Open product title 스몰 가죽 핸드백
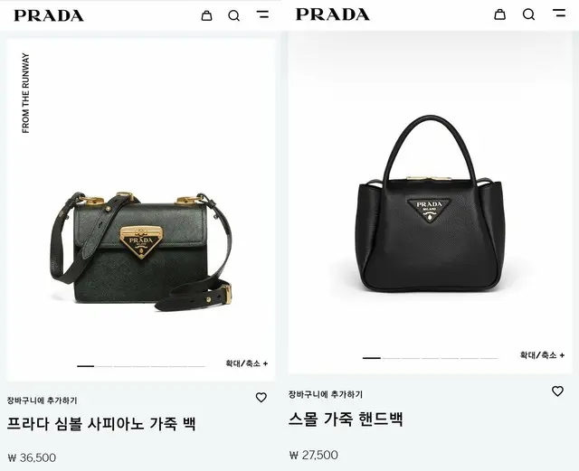This screenshot has height=471, width=579. click(x=346, y=419)
